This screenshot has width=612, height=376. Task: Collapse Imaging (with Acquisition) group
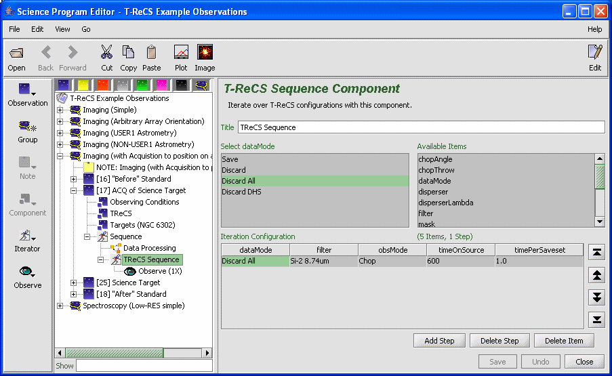[60, 156]
